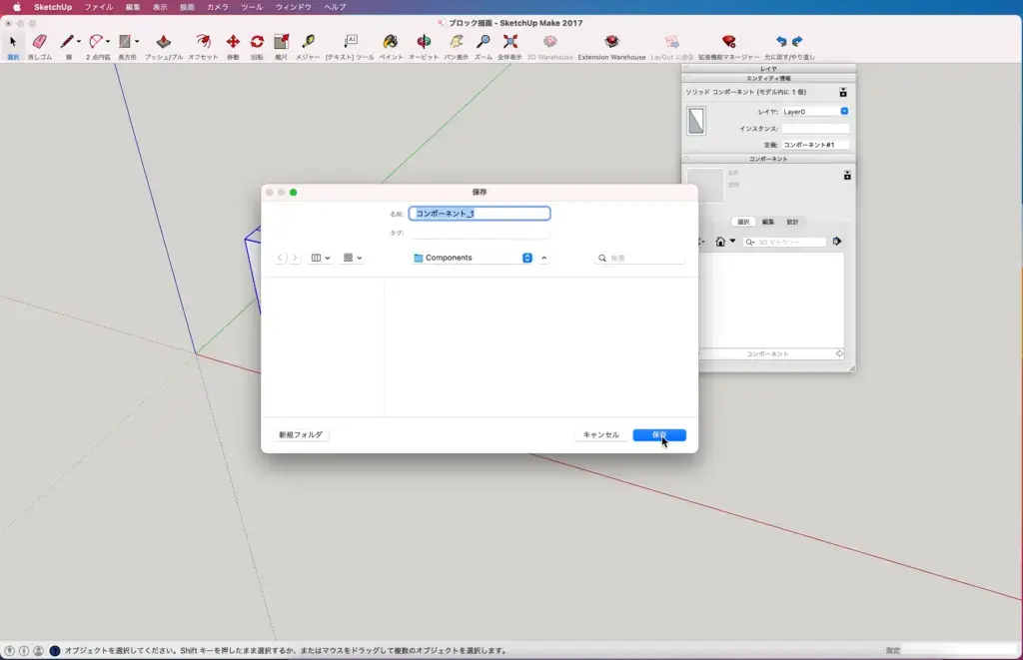This screenshot has height=660, width=1023.
Task: Click the 3D ギャラリー search field
Action: [785, 242]
